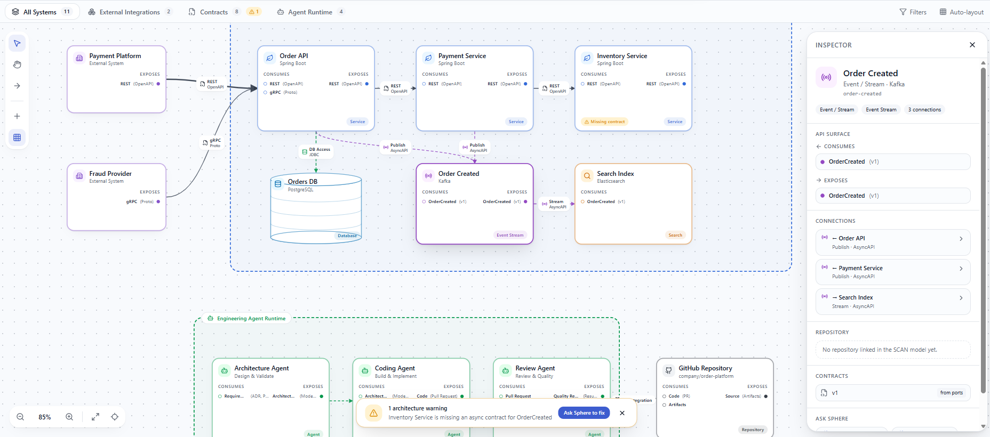Click the Search badge on Search Index
The width and height of the screenshot is (990, 437).
(675, 235)
